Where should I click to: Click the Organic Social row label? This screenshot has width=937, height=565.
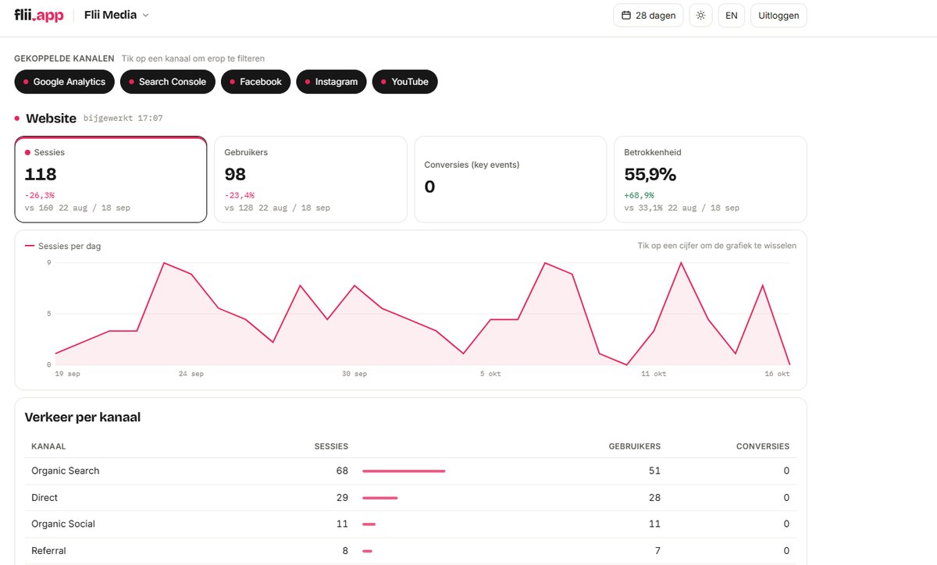coord(63,524)
